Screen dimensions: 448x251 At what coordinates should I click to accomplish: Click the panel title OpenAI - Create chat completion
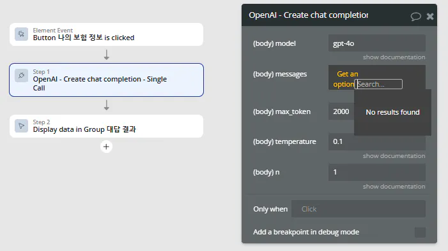pyautogui.click(x=308, y=15)
